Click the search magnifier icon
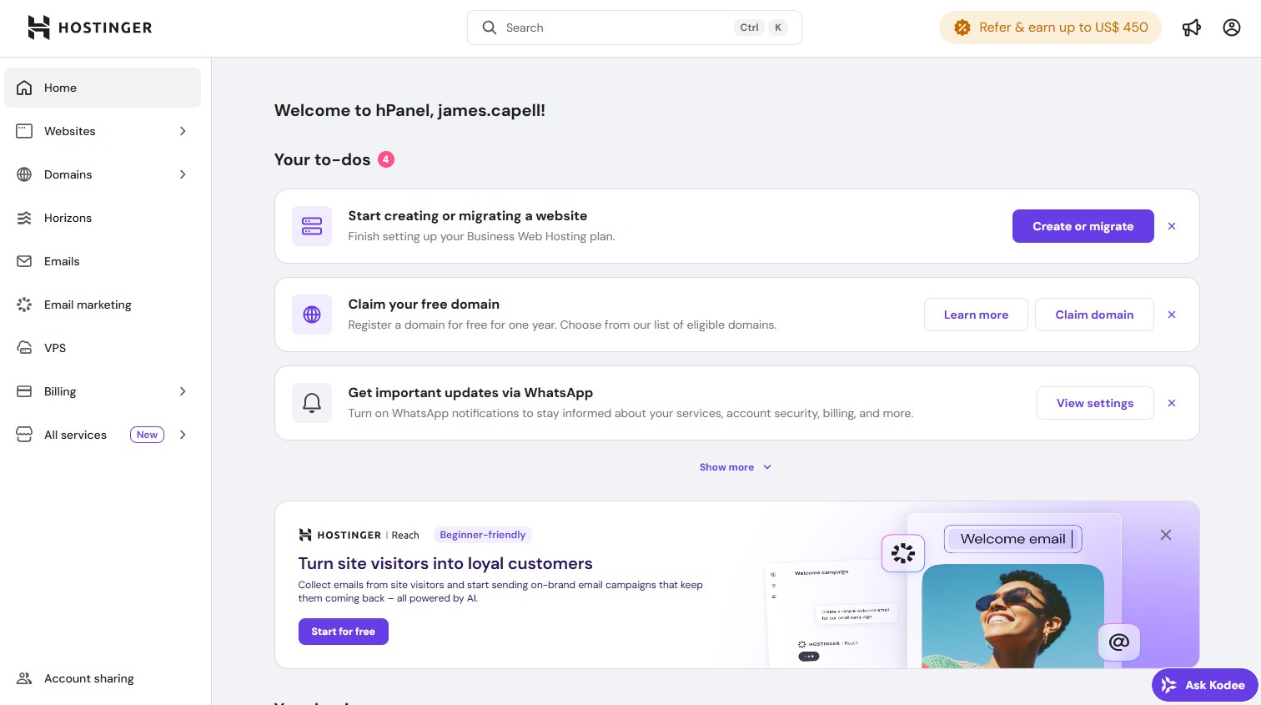The width and height of the screenshot is (1261, 705). pyautogui.click(x=490, y=28)
